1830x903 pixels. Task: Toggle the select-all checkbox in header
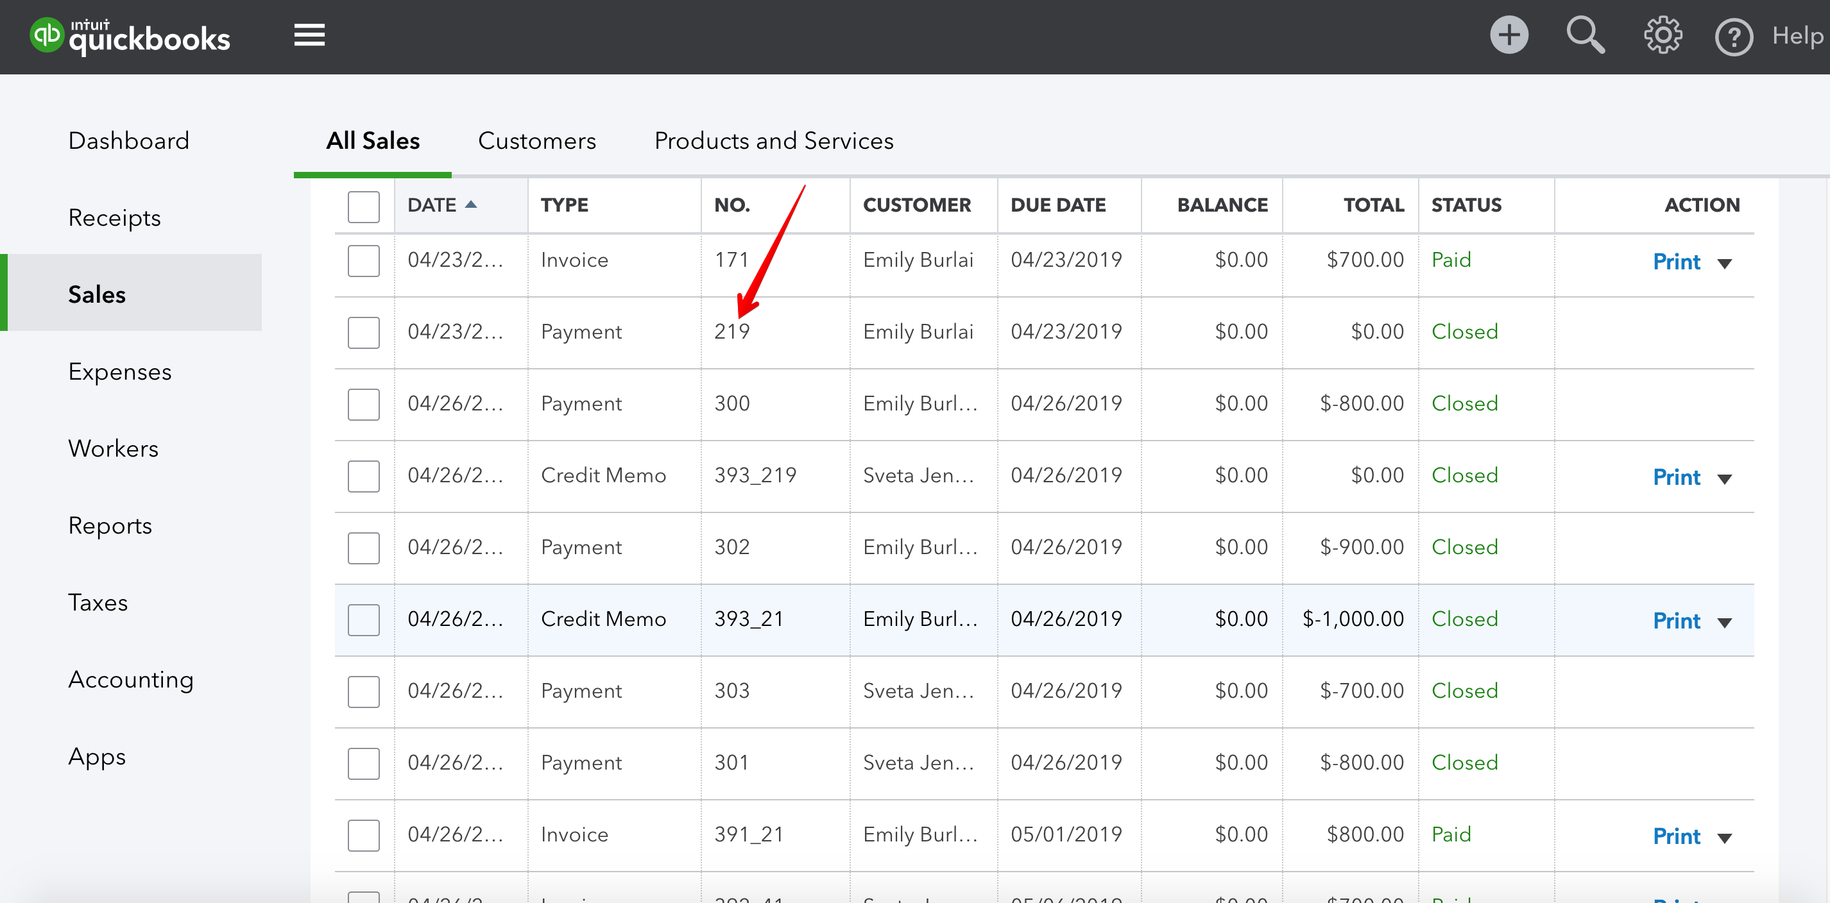pyautogui.click(x=364, y=207)
